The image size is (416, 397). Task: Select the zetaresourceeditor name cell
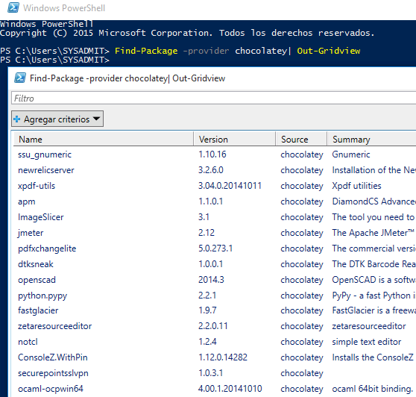54,326
